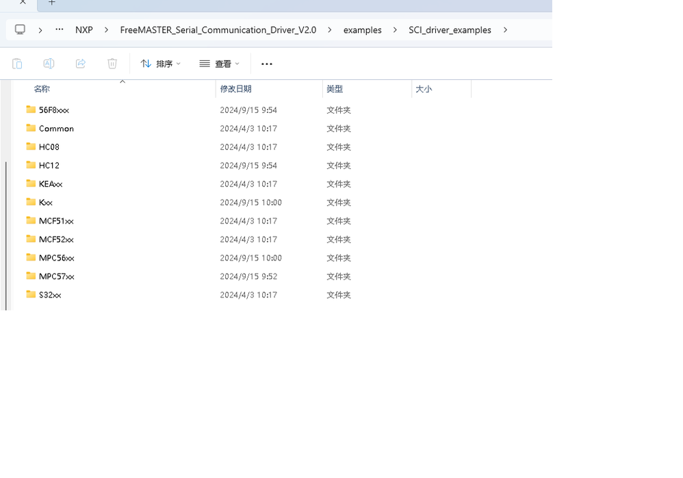Click the Share icon in the toolbar
Screen dimensions: 683x478
[80, 63]
